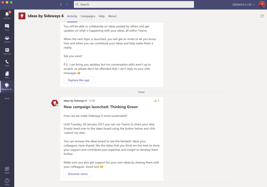The image size is (267, 187).
Task: Click the Today date separator label
Action: tap(141, 92)
